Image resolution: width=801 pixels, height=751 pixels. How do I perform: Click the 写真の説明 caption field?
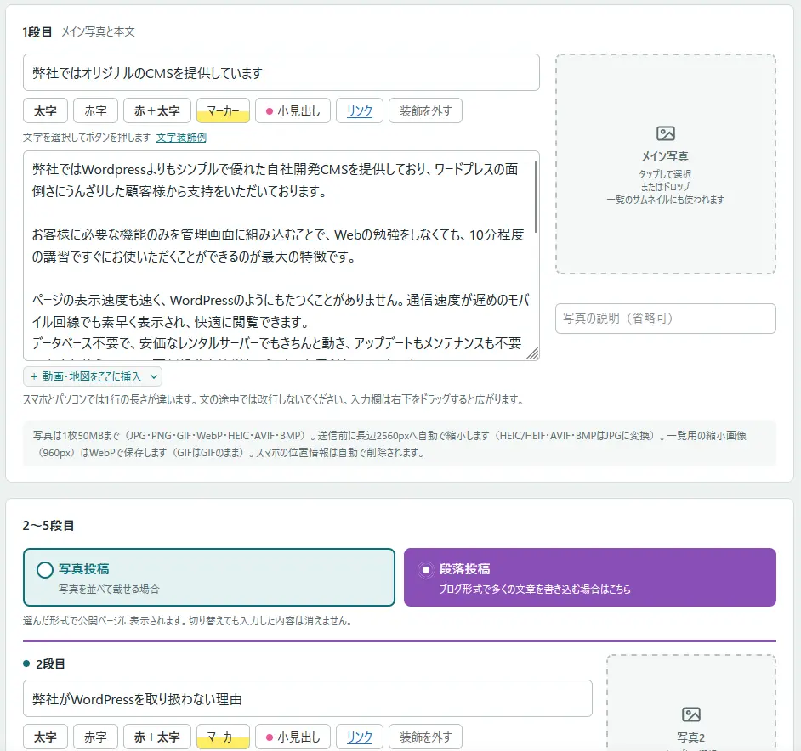click(x=665, y=319)
